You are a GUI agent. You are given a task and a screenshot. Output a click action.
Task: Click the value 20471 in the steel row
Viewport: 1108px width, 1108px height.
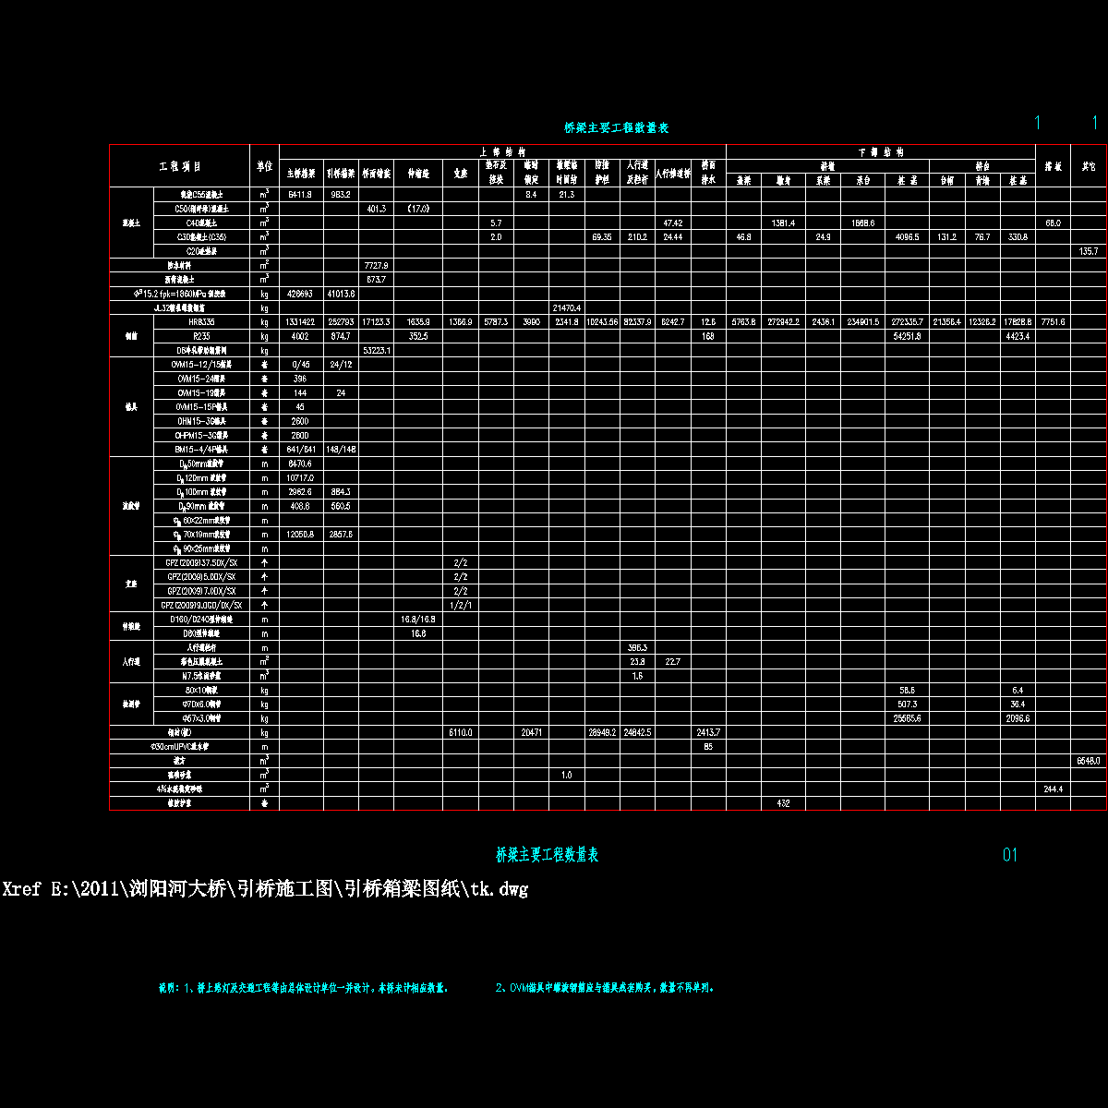pyautogui.click(x=532, y=733)
